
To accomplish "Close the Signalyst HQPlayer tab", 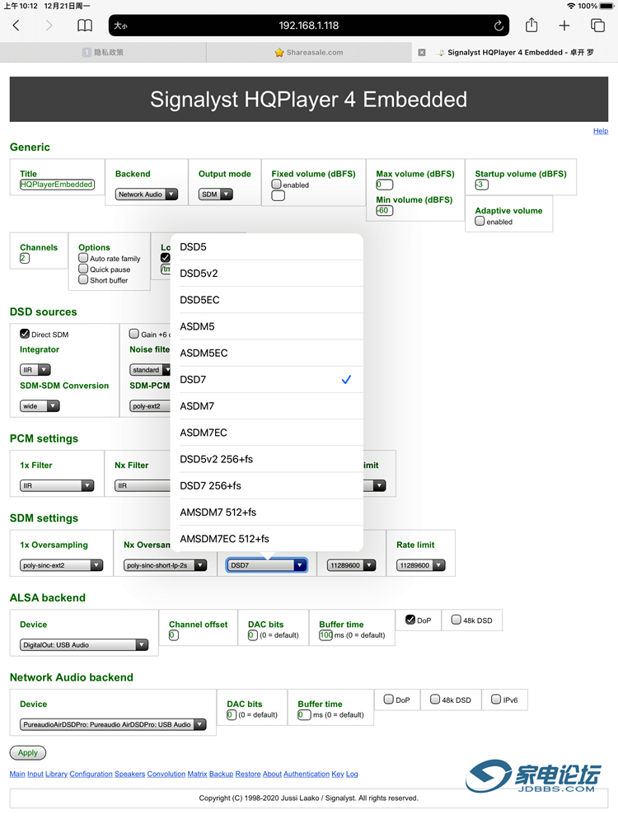I will (421, 53).
